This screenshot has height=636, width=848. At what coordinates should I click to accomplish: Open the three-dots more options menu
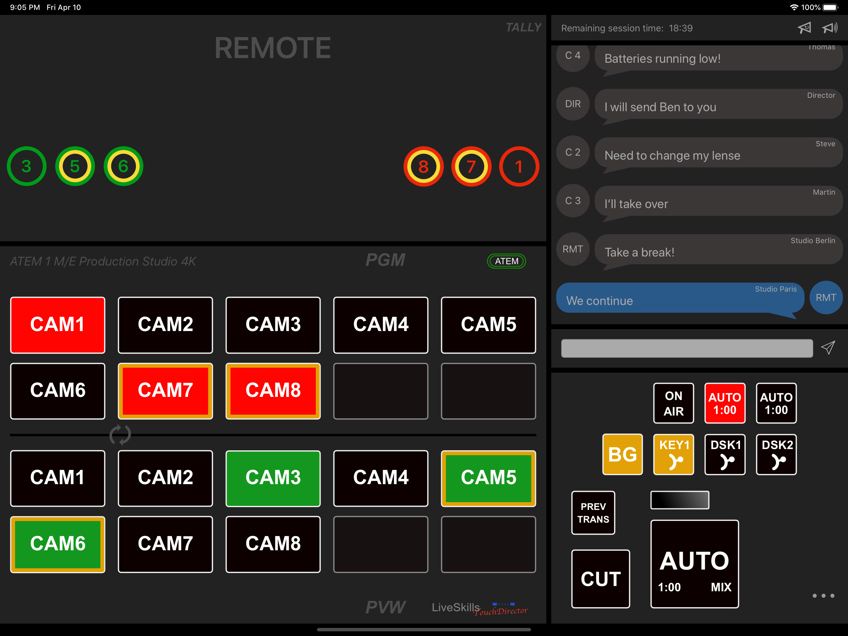[x=823, y=596]
